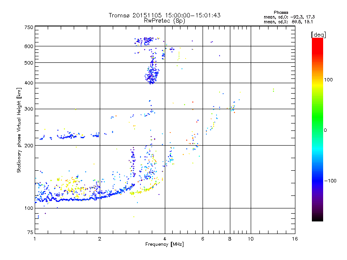Image resolution: width=347 pixels, height=260 pixels.
Task: Click the x-axis tick label '6'
Action: 203,239
